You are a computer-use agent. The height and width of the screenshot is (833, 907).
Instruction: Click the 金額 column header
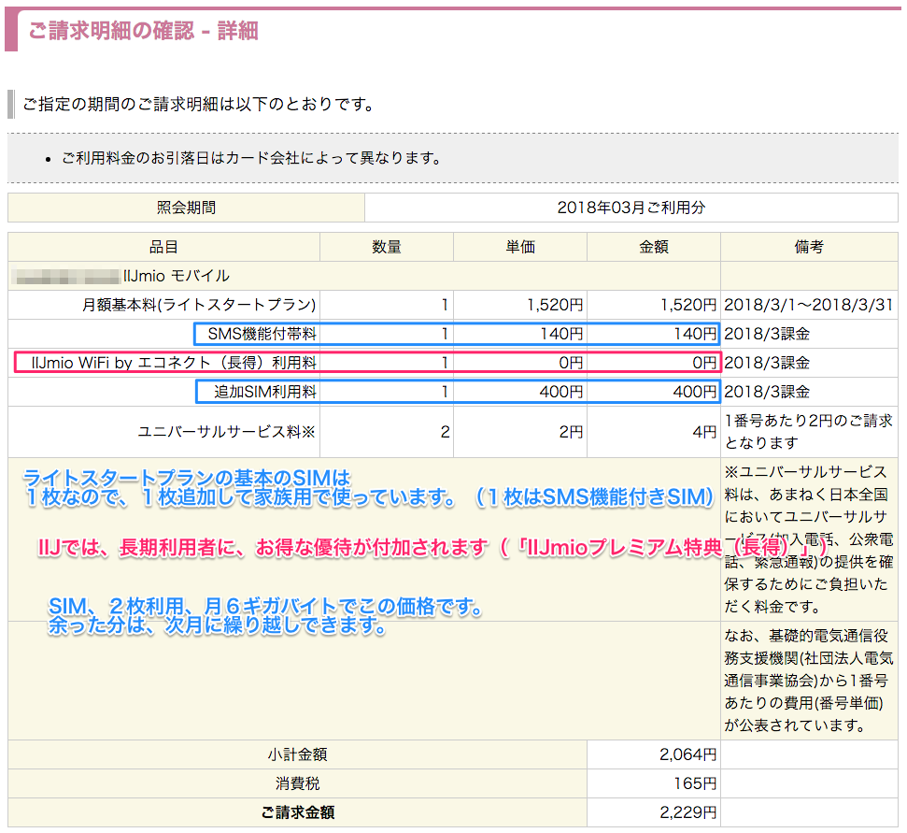[653, 247]
